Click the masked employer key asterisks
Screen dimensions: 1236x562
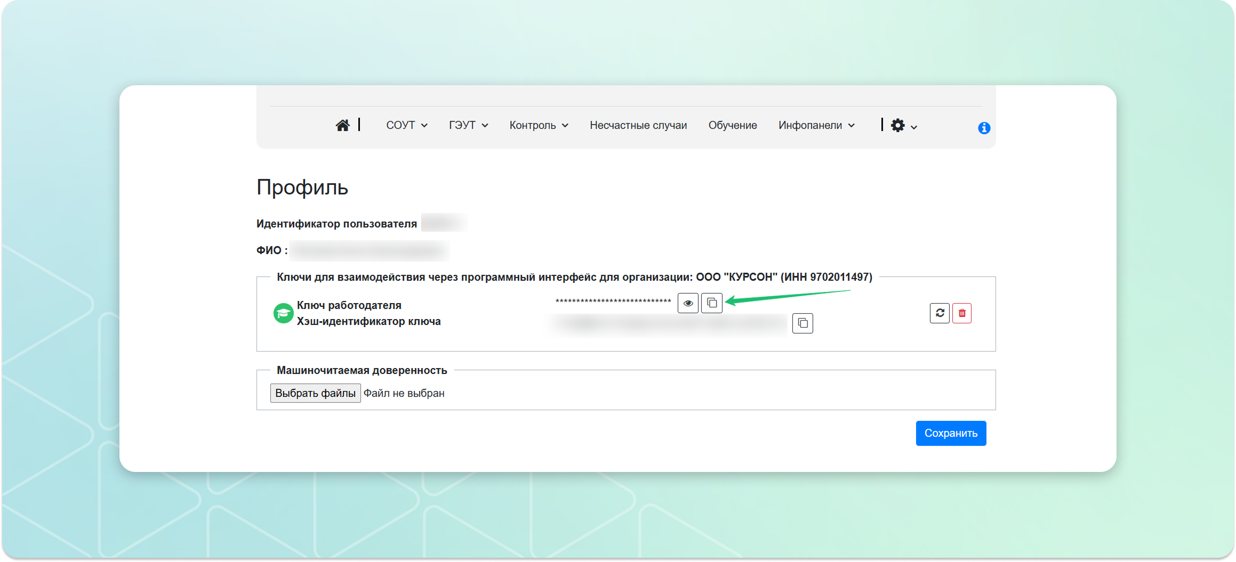tap(613, 302)
